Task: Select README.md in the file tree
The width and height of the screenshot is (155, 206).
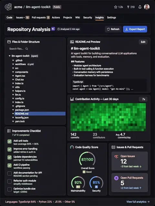Action: (x=40, y=114)
